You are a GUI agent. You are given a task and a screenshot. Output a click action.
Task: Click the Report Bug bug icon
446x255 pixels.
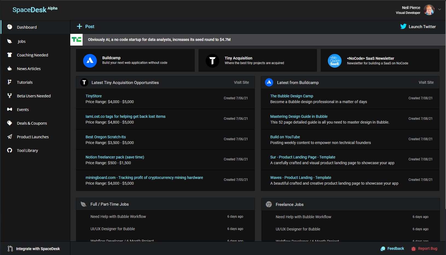pos(413,249)
